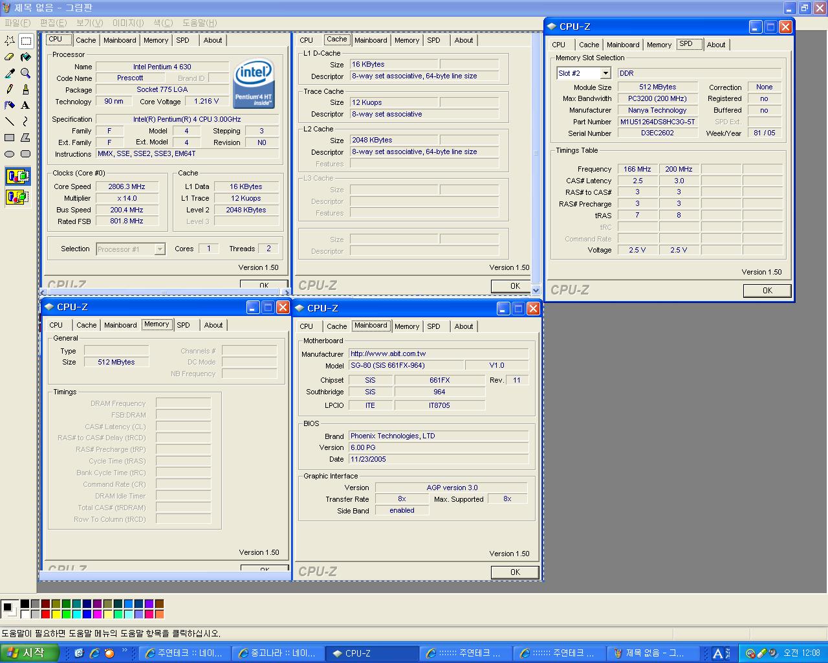The width and height of the screenshot is (828, 663).
Task: Click the red security alert tray icon
Action: click(x=750, y=653)
